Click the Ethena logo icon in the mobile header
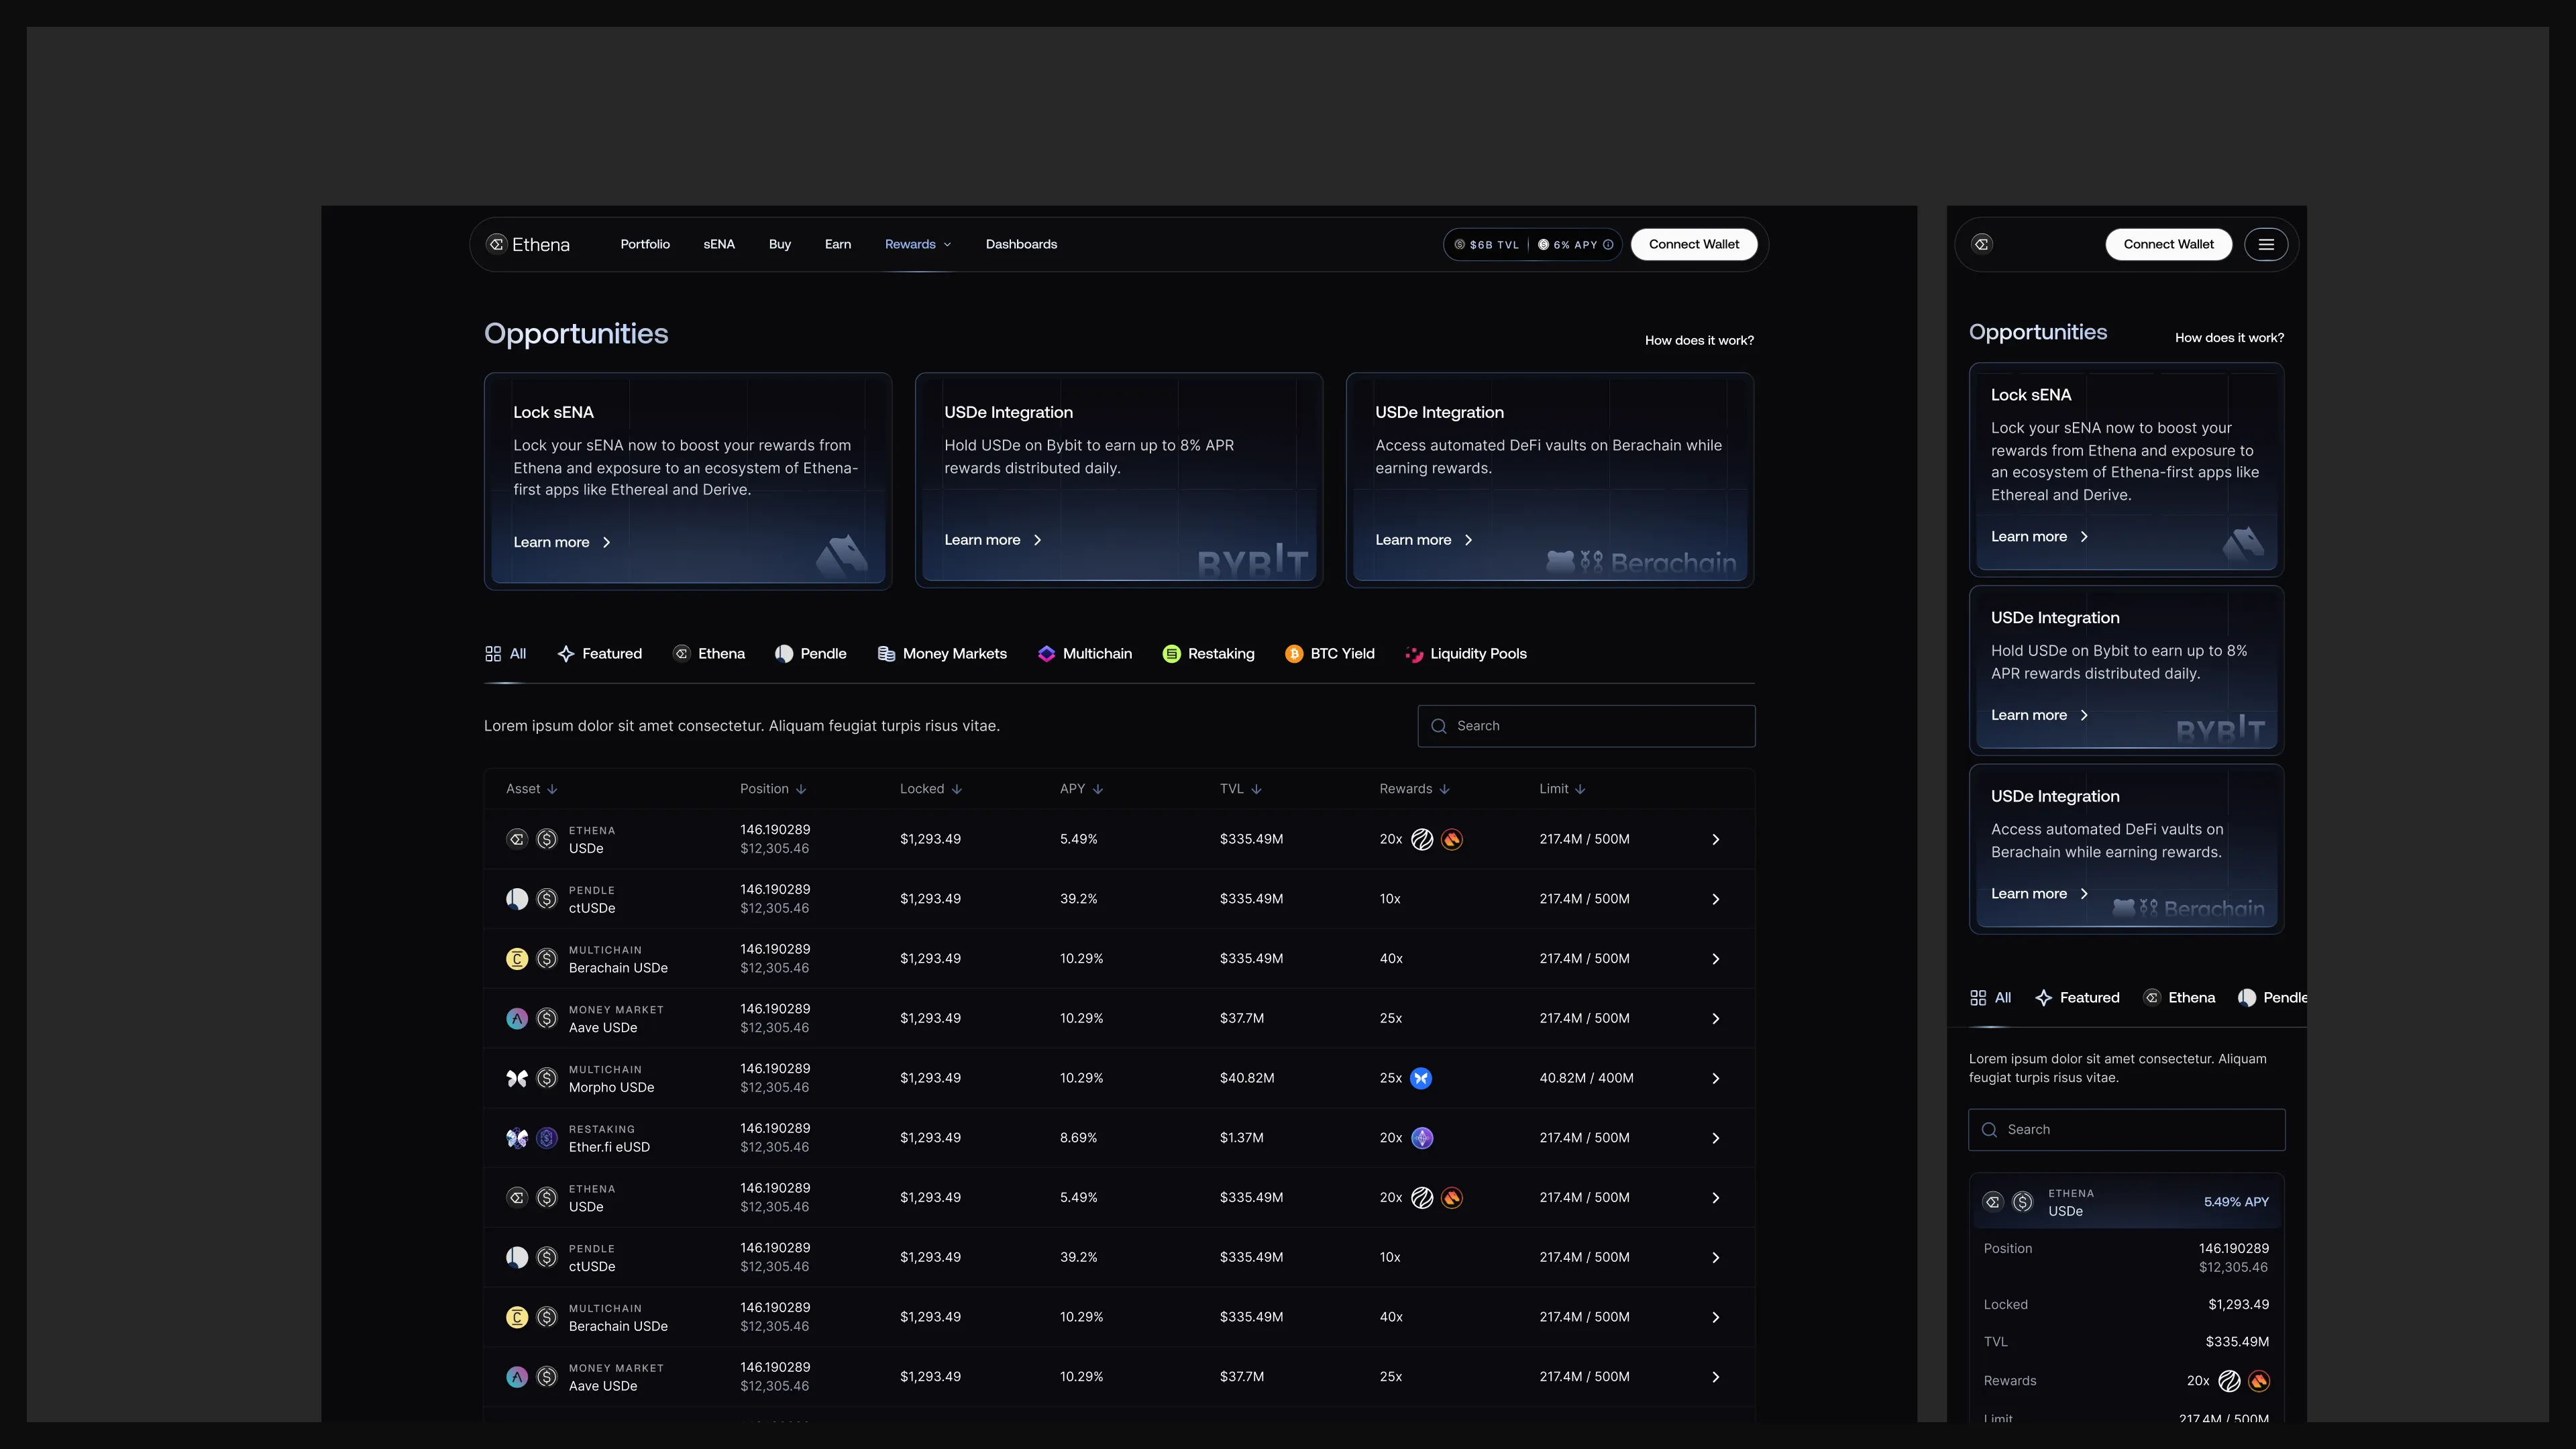This screenshot has height=1449, width=2576. pyautogui.click(x=1982, y=244)
